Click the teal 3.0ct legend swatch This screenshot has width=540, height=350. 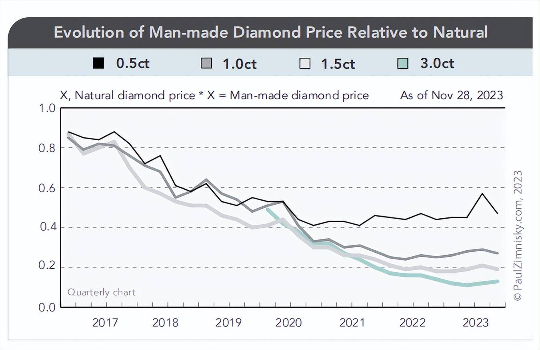pyautogui.click(x=403, y=63)
